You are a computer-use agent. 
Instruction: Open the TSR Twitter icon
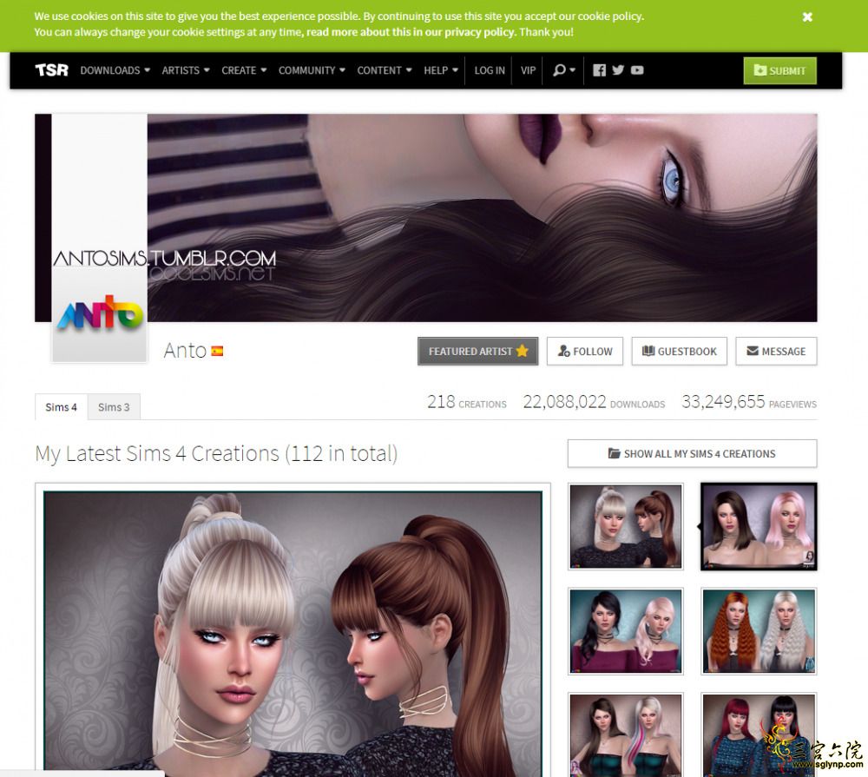[618, 69]
